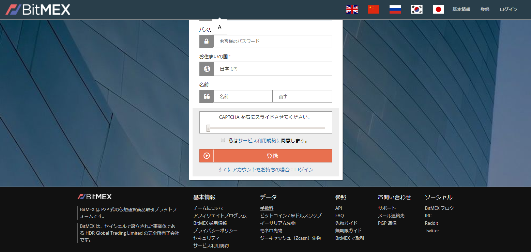531x252 pixels.
Task: Click the orange 登録 register button
Action: point(266,156)
